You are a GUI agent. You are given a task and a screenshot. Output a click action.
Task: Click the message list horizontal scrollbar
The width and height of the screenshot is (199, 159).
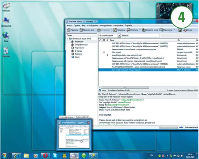pos(125,87)
